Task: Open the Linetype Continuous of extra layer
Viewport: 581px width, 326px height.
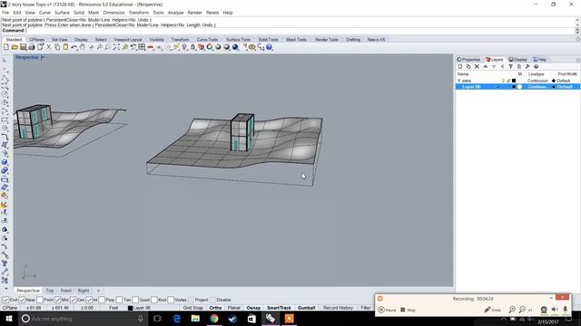Action: 537,81
